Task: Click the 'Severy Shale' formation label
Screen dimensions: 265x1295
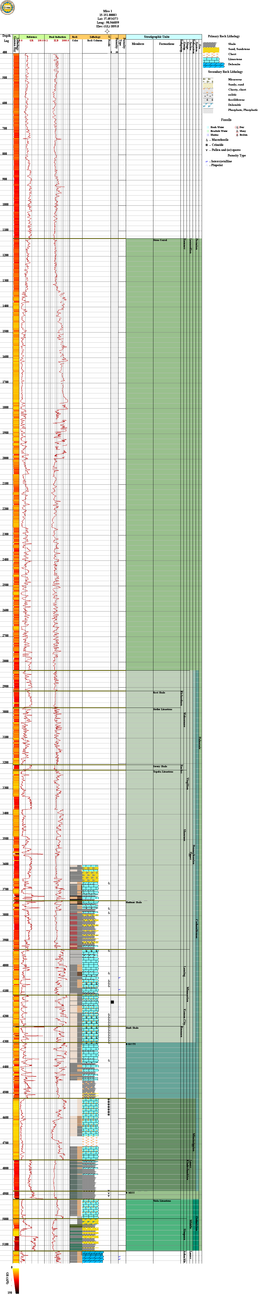Action: click(x=160, y=766)
